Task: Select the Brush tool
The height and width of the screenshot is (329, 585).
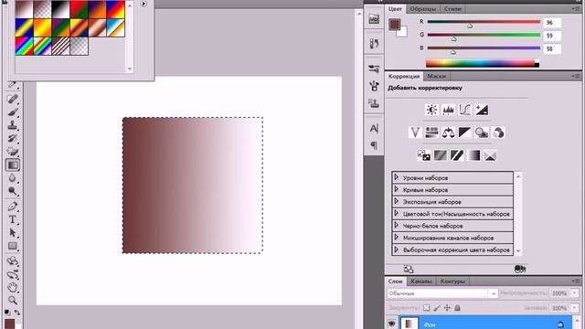Action: point(12,111)
